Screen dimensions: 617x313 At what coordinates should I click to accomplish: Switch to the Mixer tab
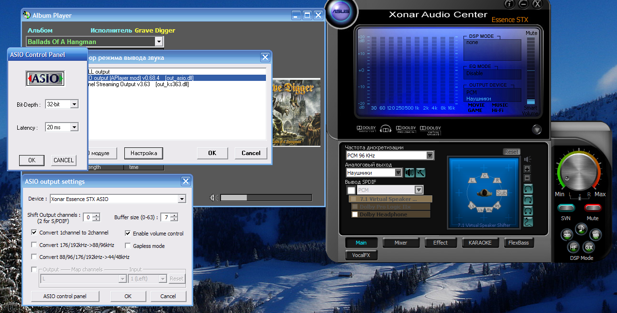(401, 243)
